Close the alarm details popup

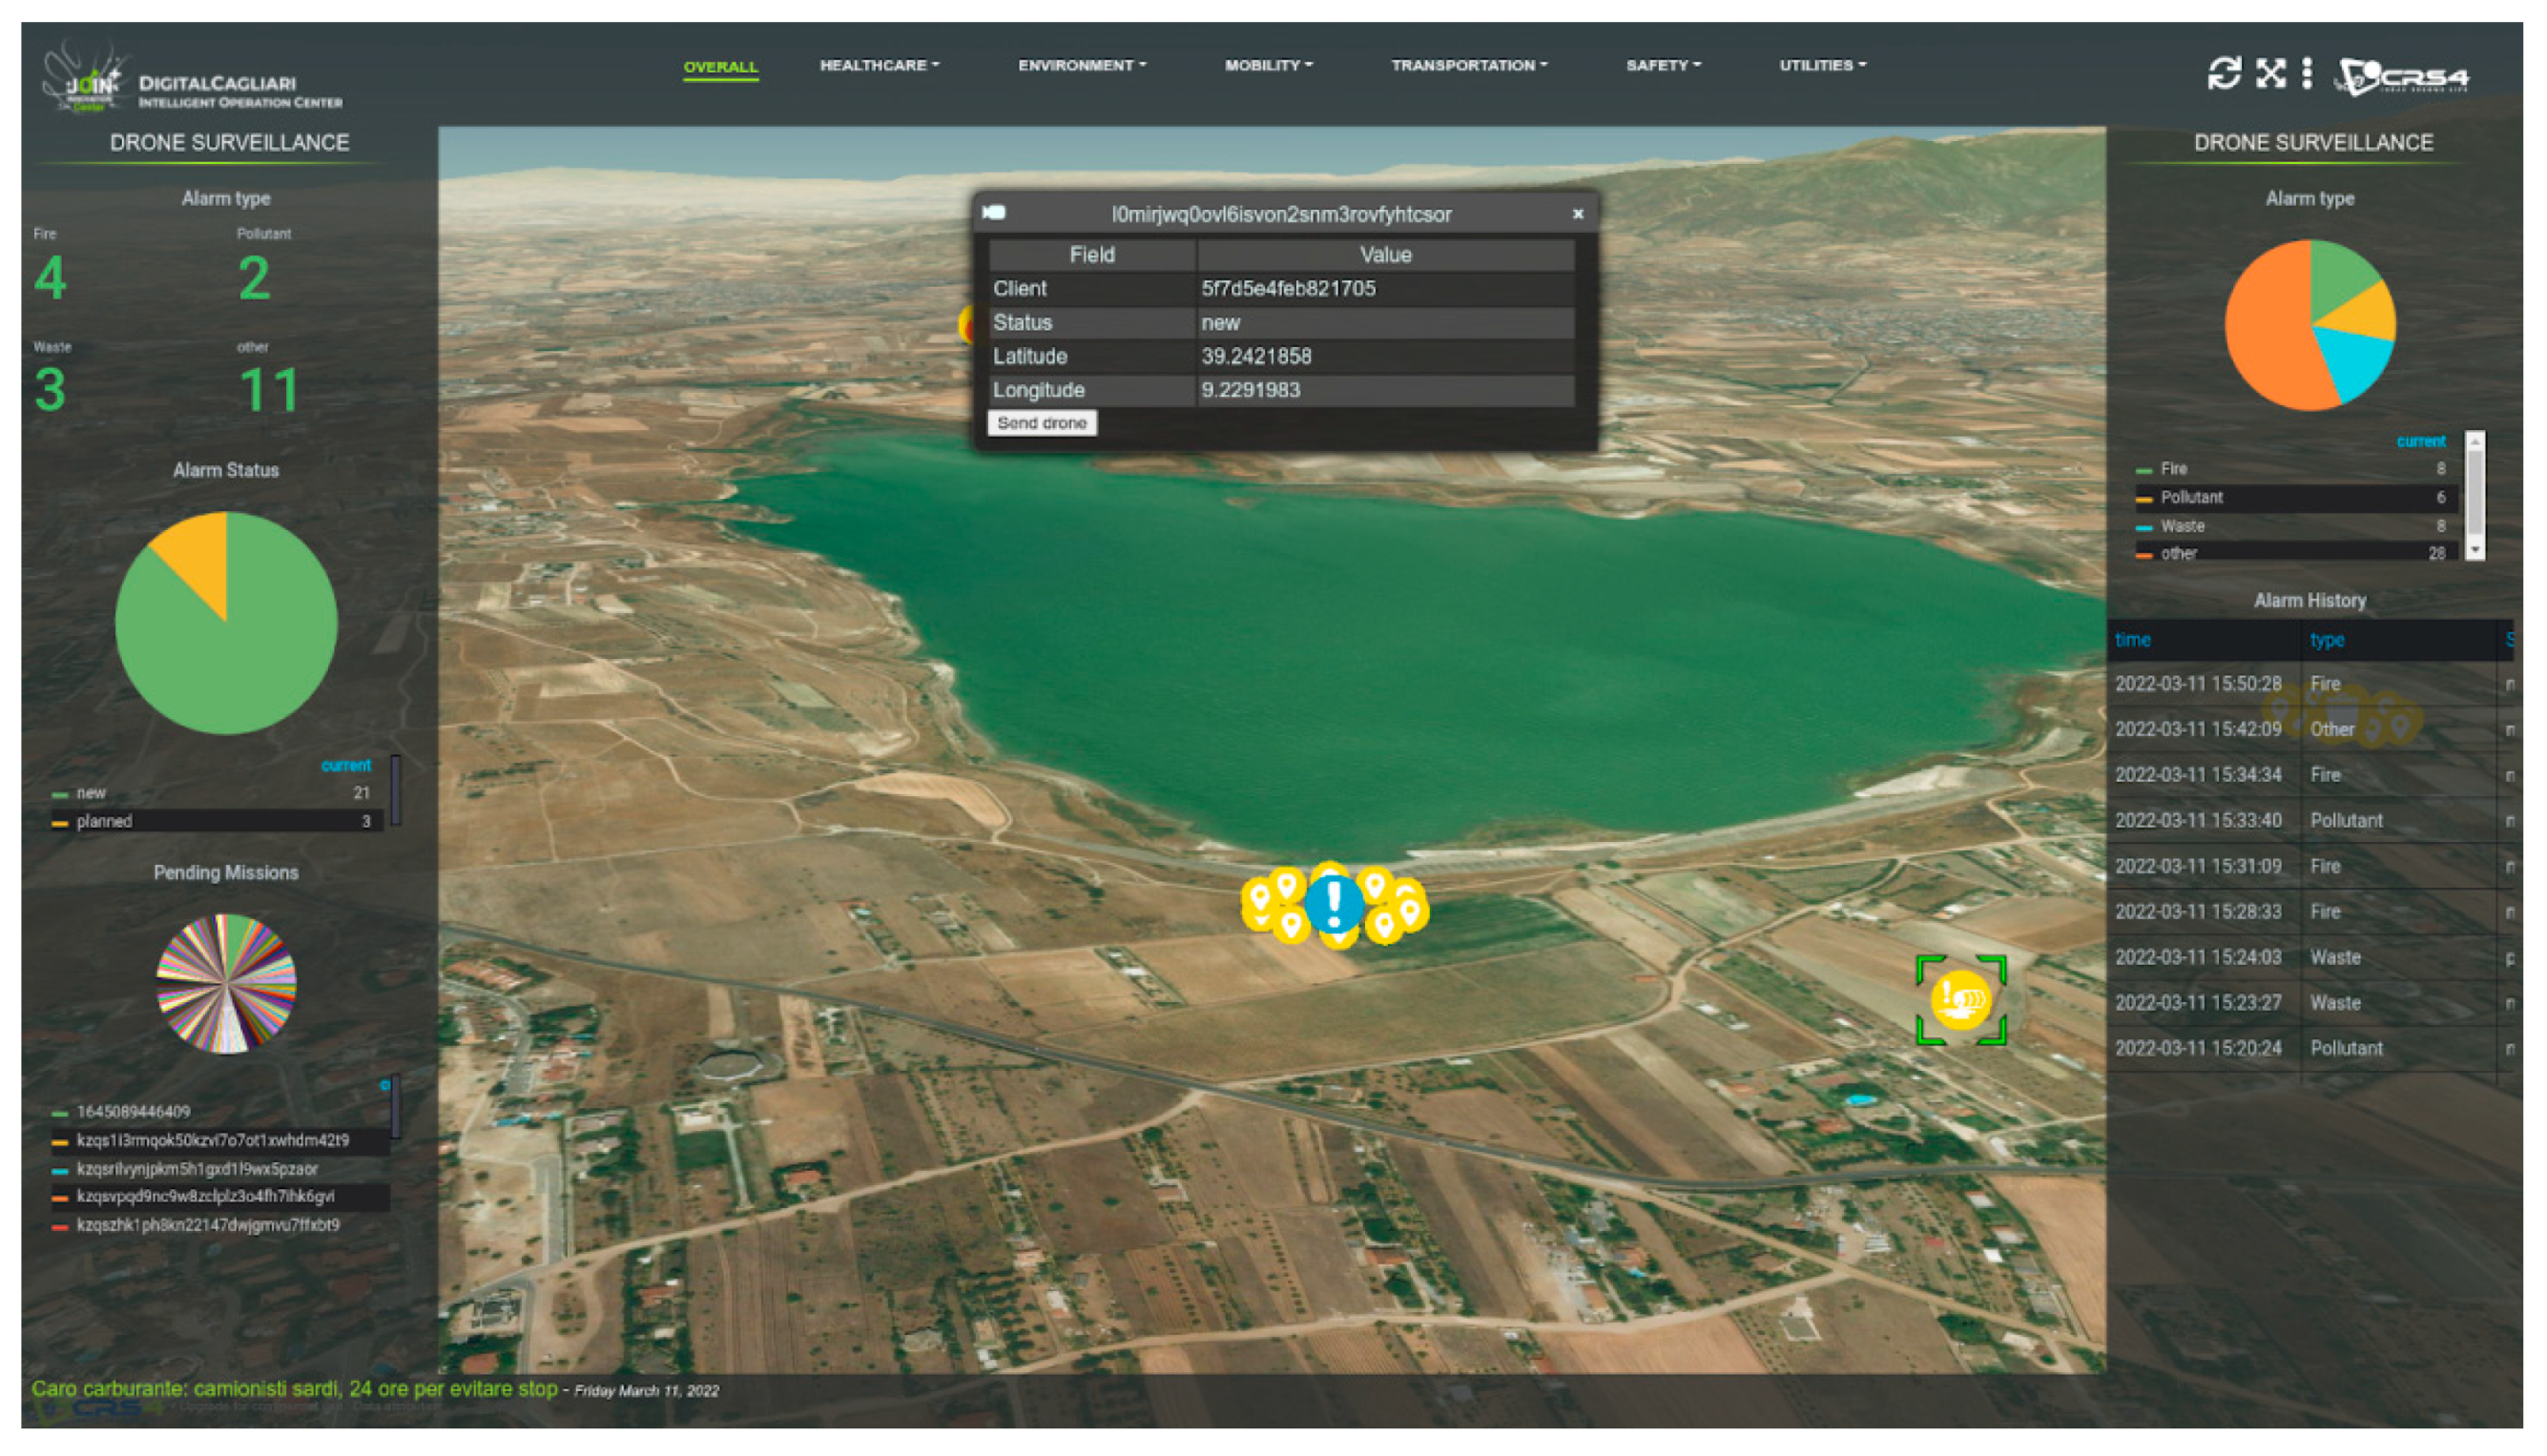(x=1578, y=214)
